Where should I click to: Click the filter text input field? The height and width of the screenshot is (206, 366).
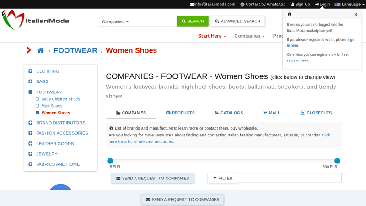(289, 178)
